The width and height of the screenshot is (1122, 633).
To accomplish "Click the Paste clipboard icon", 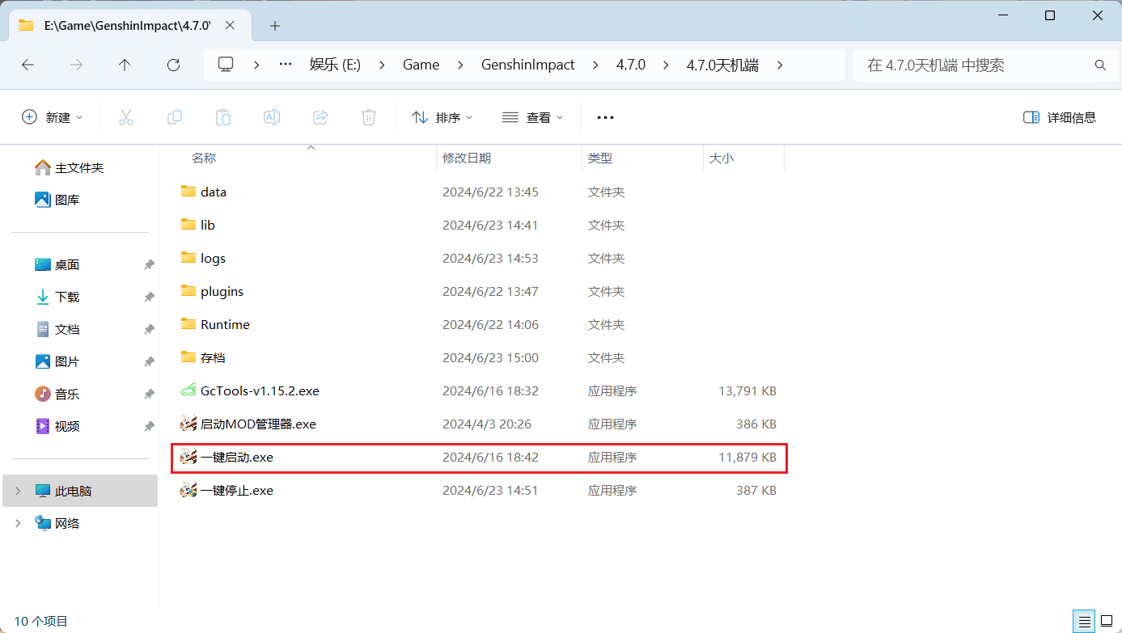I will 223,117.
